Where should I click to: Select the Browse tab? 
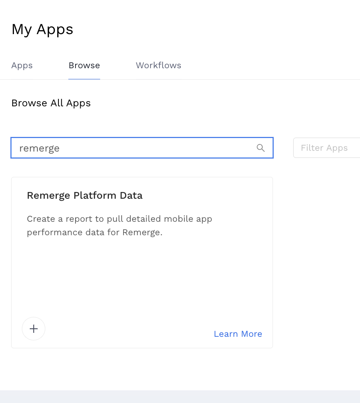[x=84, y=65]
